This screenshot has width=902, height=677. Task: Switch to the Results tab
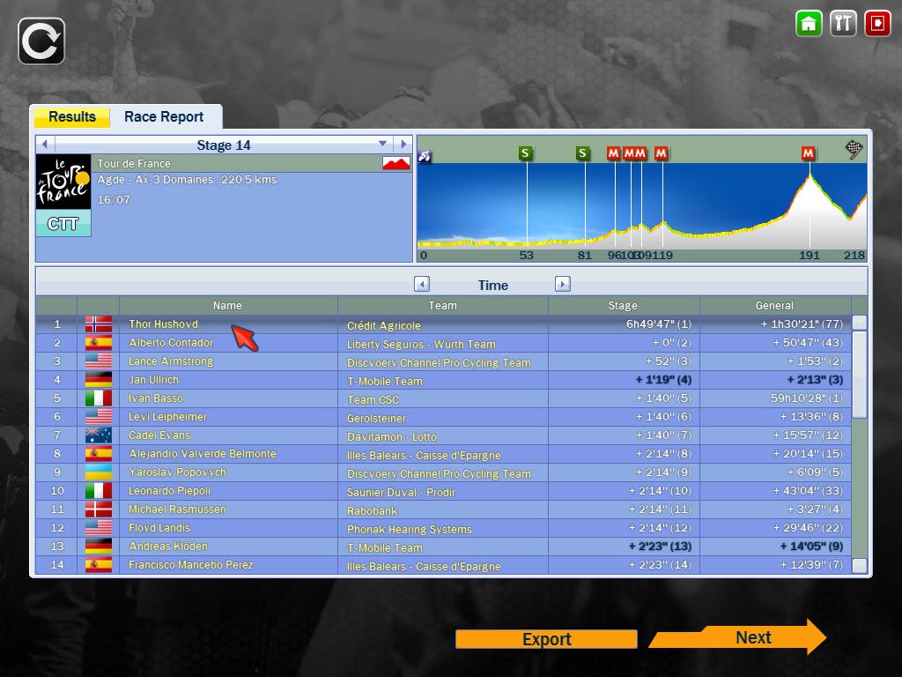coord(71,117)
